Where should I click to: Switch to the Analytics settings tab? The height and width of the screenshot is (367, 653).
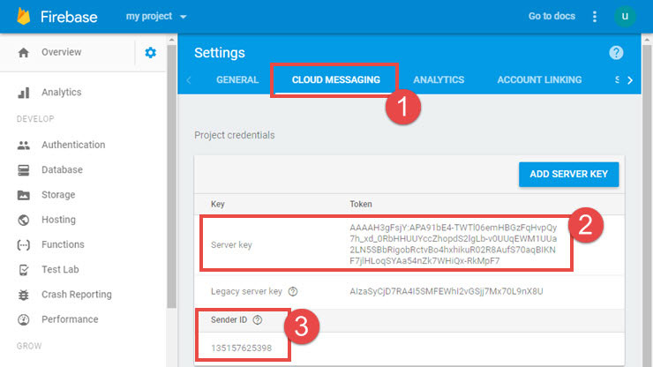(439, 80)
